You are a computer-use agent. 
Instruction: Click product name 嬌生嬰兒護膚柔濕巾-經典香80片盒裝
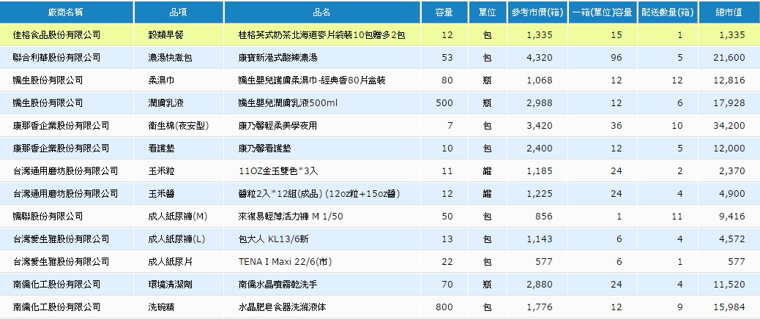(x=312, y=80)
